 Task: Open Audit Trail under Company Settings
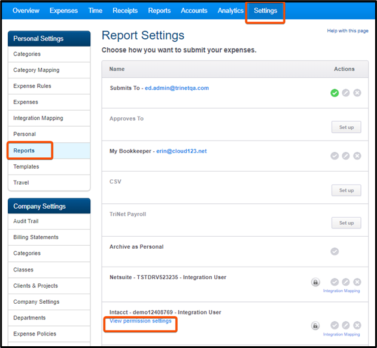[26, 221]
